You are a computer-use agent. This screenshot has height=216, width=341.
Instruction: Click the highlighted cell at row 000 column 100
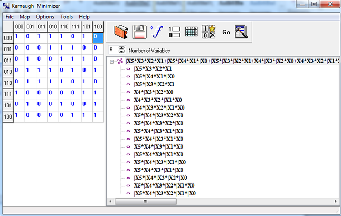coord(98,38)
